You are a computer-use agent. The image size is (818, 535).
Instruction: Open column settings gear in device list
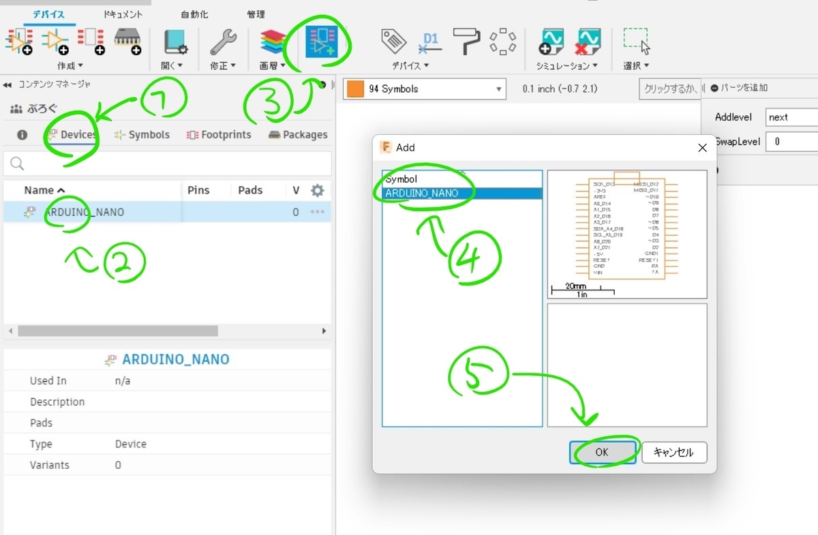tap(317, 190)
